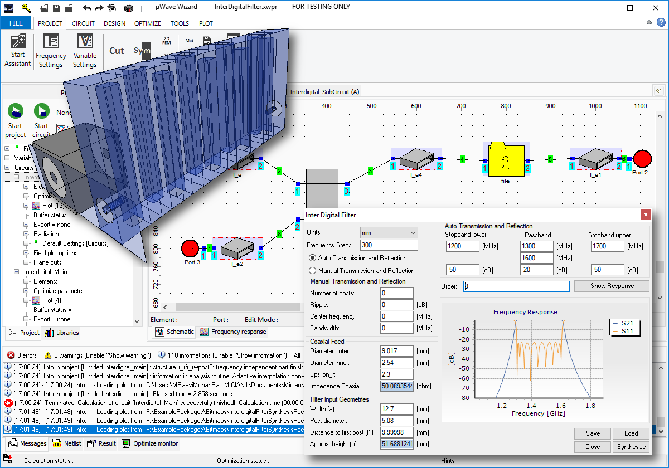This screenshot has width=669, height=468.
Task: Click 'Default Settings [Circuits]' tree row
Action: tap(75, 243)
